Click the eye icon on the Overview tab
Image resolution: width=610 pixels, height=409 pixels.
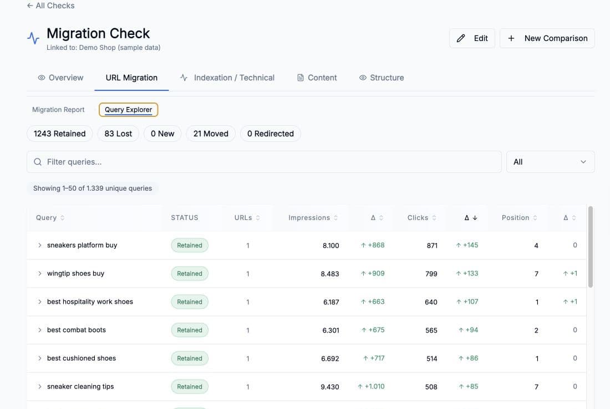coord(41,78)
